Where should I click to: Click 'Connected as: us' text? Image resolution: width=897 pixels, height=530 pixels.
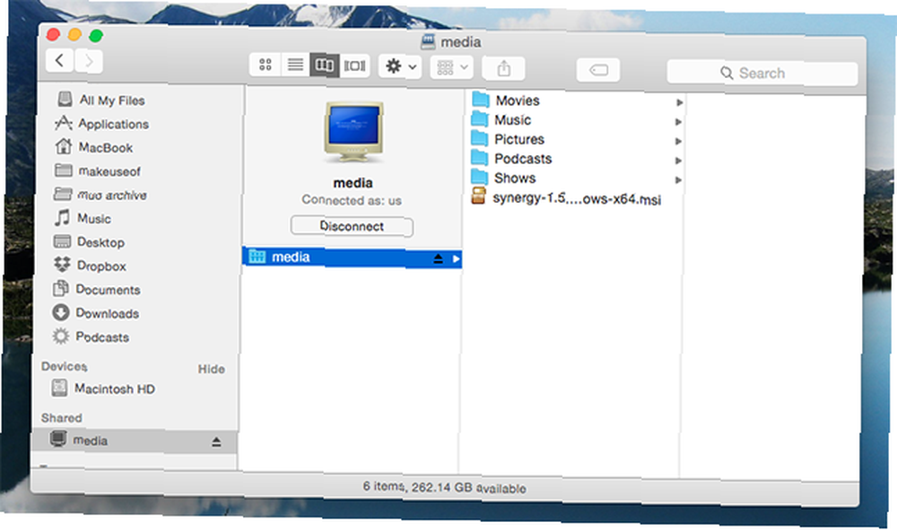352,200
